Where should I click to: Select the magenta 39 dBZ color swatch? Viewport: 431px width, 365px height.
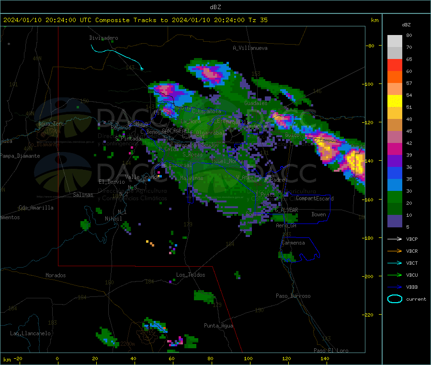395,149
